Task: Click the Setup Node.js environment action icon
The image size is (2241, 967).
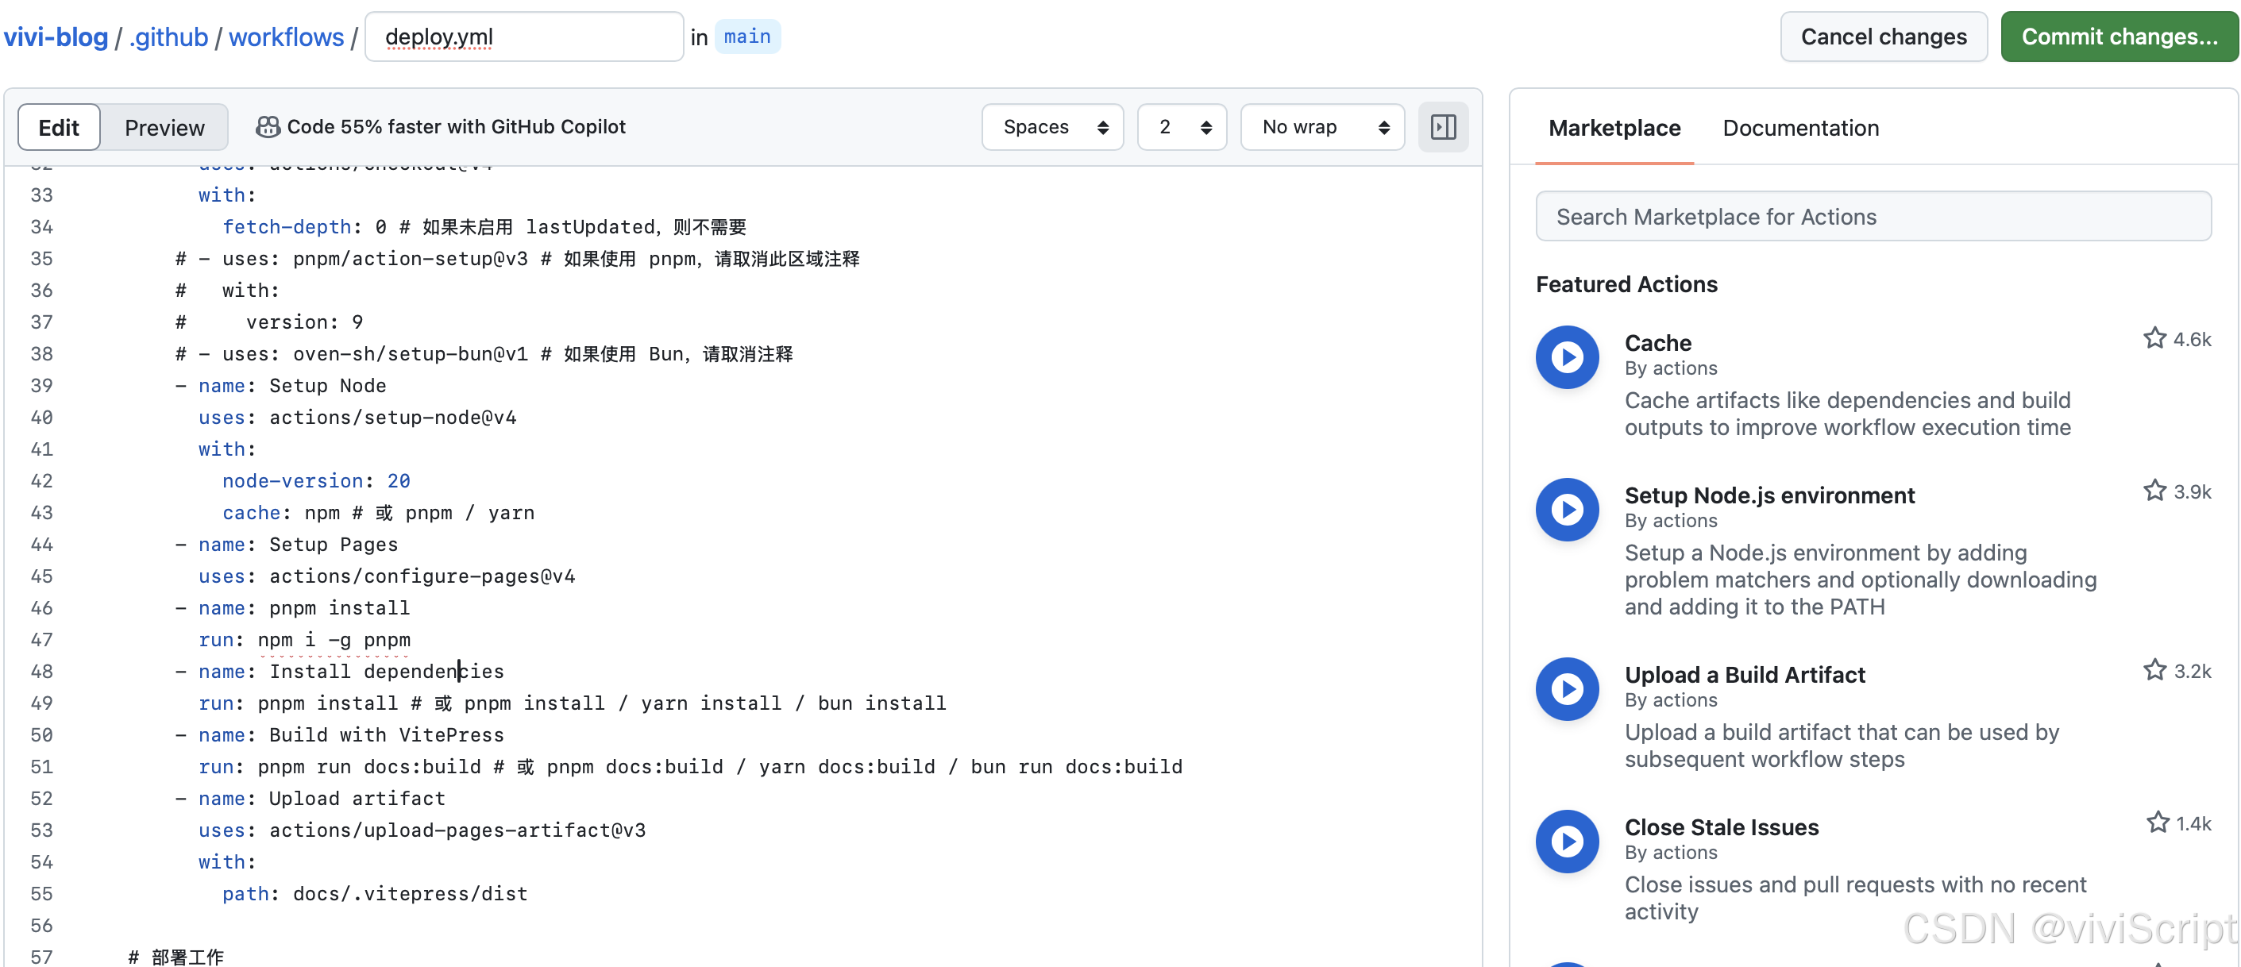Action: [1566, 510]
